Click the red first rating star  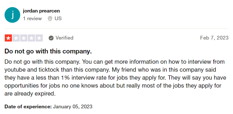coord(8,38)
